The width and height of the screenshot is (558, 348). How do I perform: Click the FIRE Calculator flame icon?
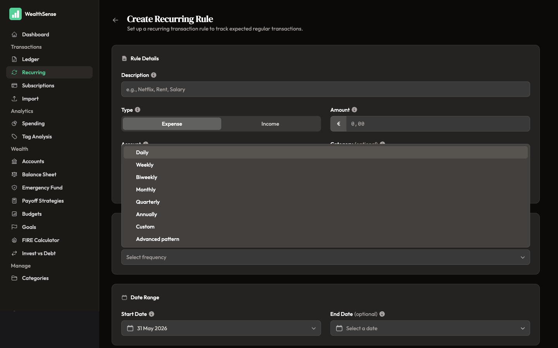[14, 240]
